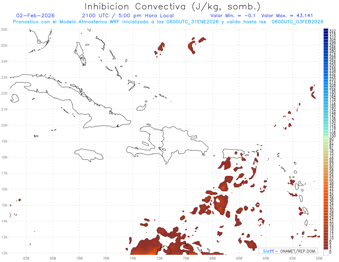Click the "17N" latitude label

pyautogui.click(x=4, y=173)
